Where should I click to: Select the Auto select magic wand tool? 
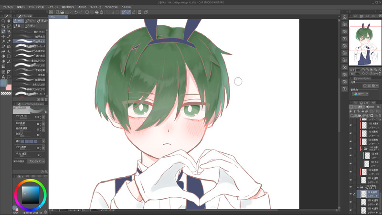point(3,42)
